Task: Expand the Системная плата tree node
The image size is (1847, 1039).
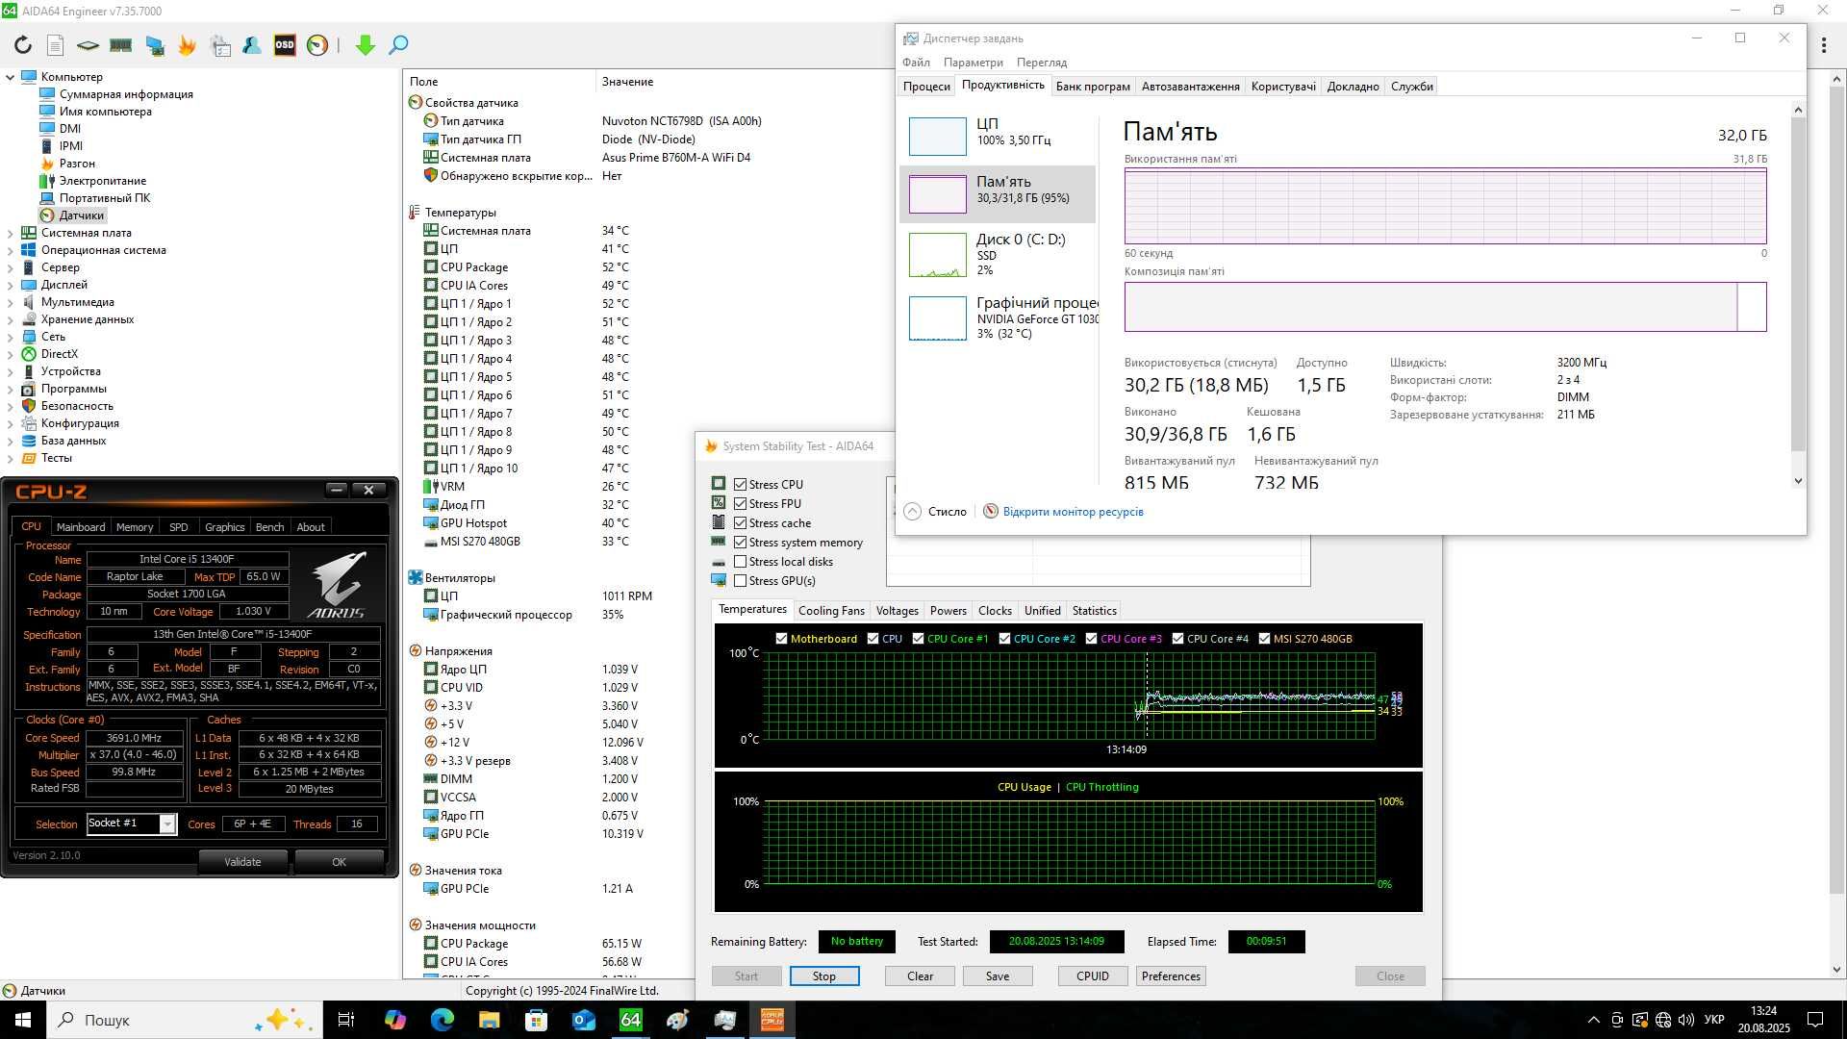Action: click(x=11, y=233)
